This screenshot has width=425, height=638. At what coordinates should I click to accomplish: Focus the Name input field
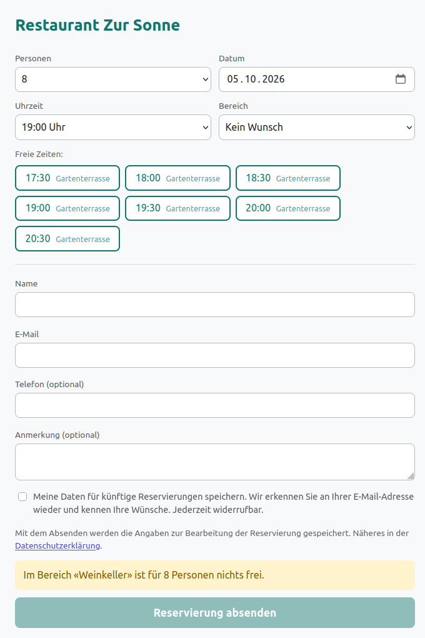(x=215, y=305)
